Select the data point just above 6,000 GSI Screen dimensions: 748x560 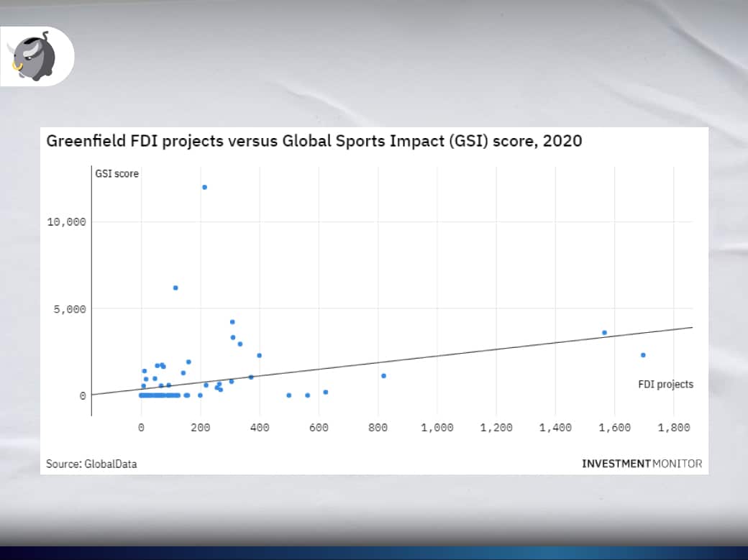[175, 288]
